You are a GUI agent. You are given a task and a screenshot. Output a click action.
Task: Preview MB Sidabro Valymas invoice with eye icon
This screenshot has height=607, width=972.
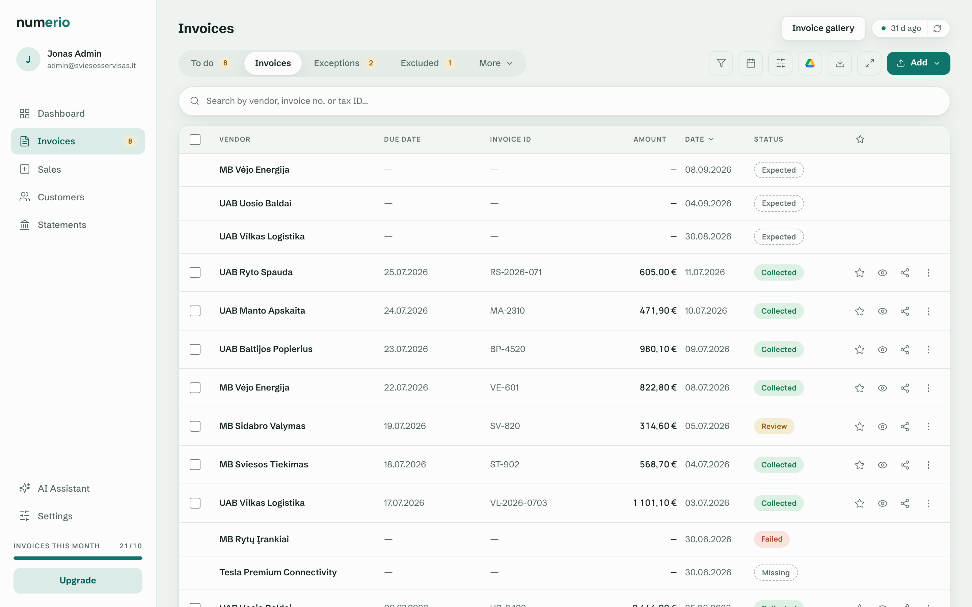[883, 426]
